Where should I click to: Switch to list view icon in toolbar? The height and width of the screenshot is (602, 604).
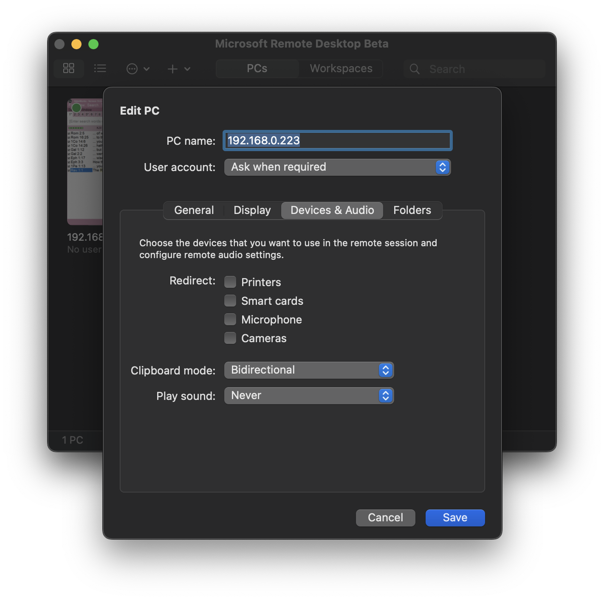(100, 68)
